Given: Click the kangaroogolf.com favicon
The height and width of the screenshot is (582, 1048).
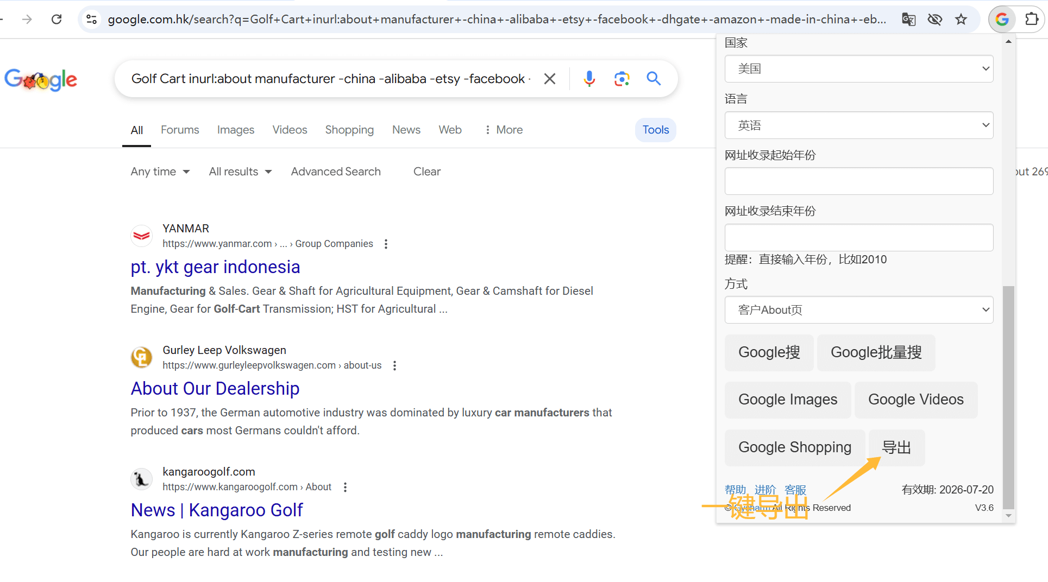Looking at the screenshot, I should (141, 479).
